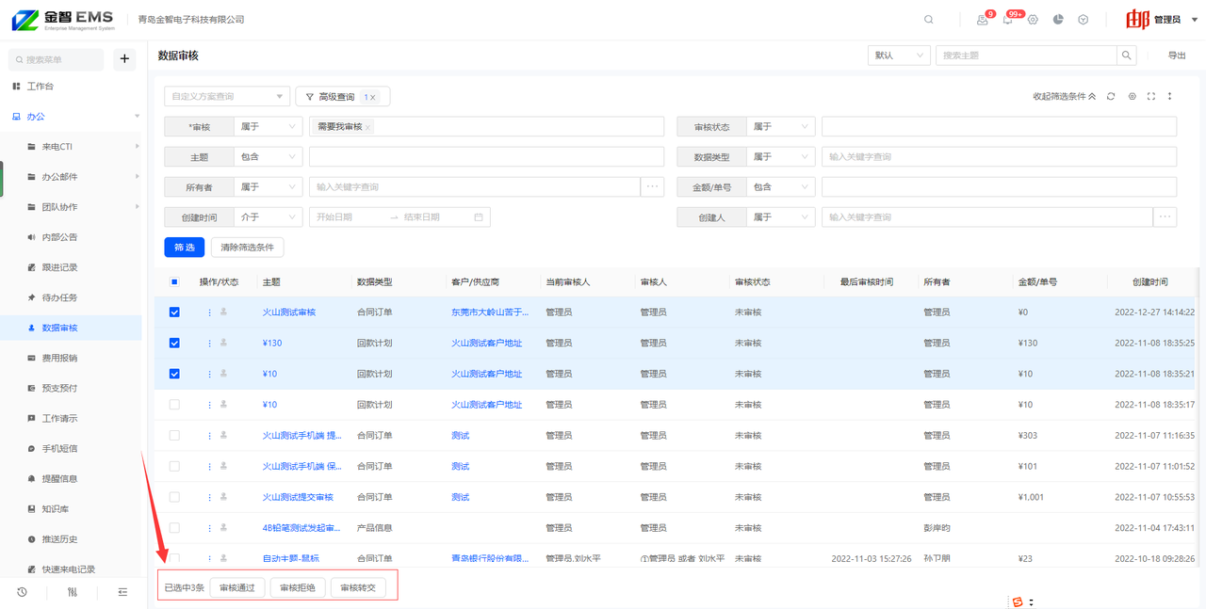Click the 主题 filter text input
The width and height of the screenshot is (1206, 609).
click(x=486, y=157)
